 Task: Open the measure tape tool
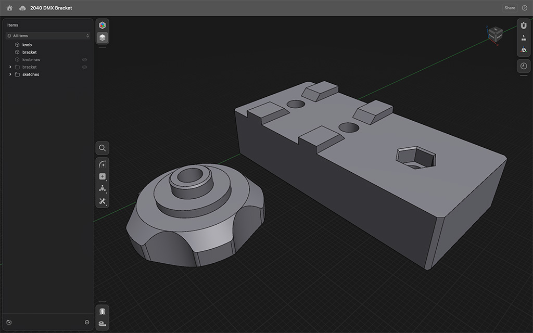103,324
